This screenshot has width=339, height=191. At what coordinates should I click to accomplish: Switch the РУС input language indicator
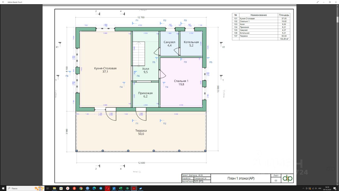tap(320, 188)
